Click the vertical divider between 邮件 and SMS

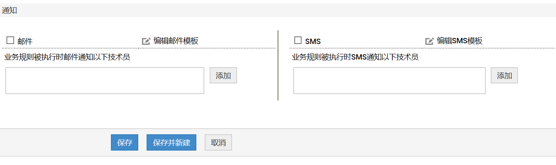278,65
